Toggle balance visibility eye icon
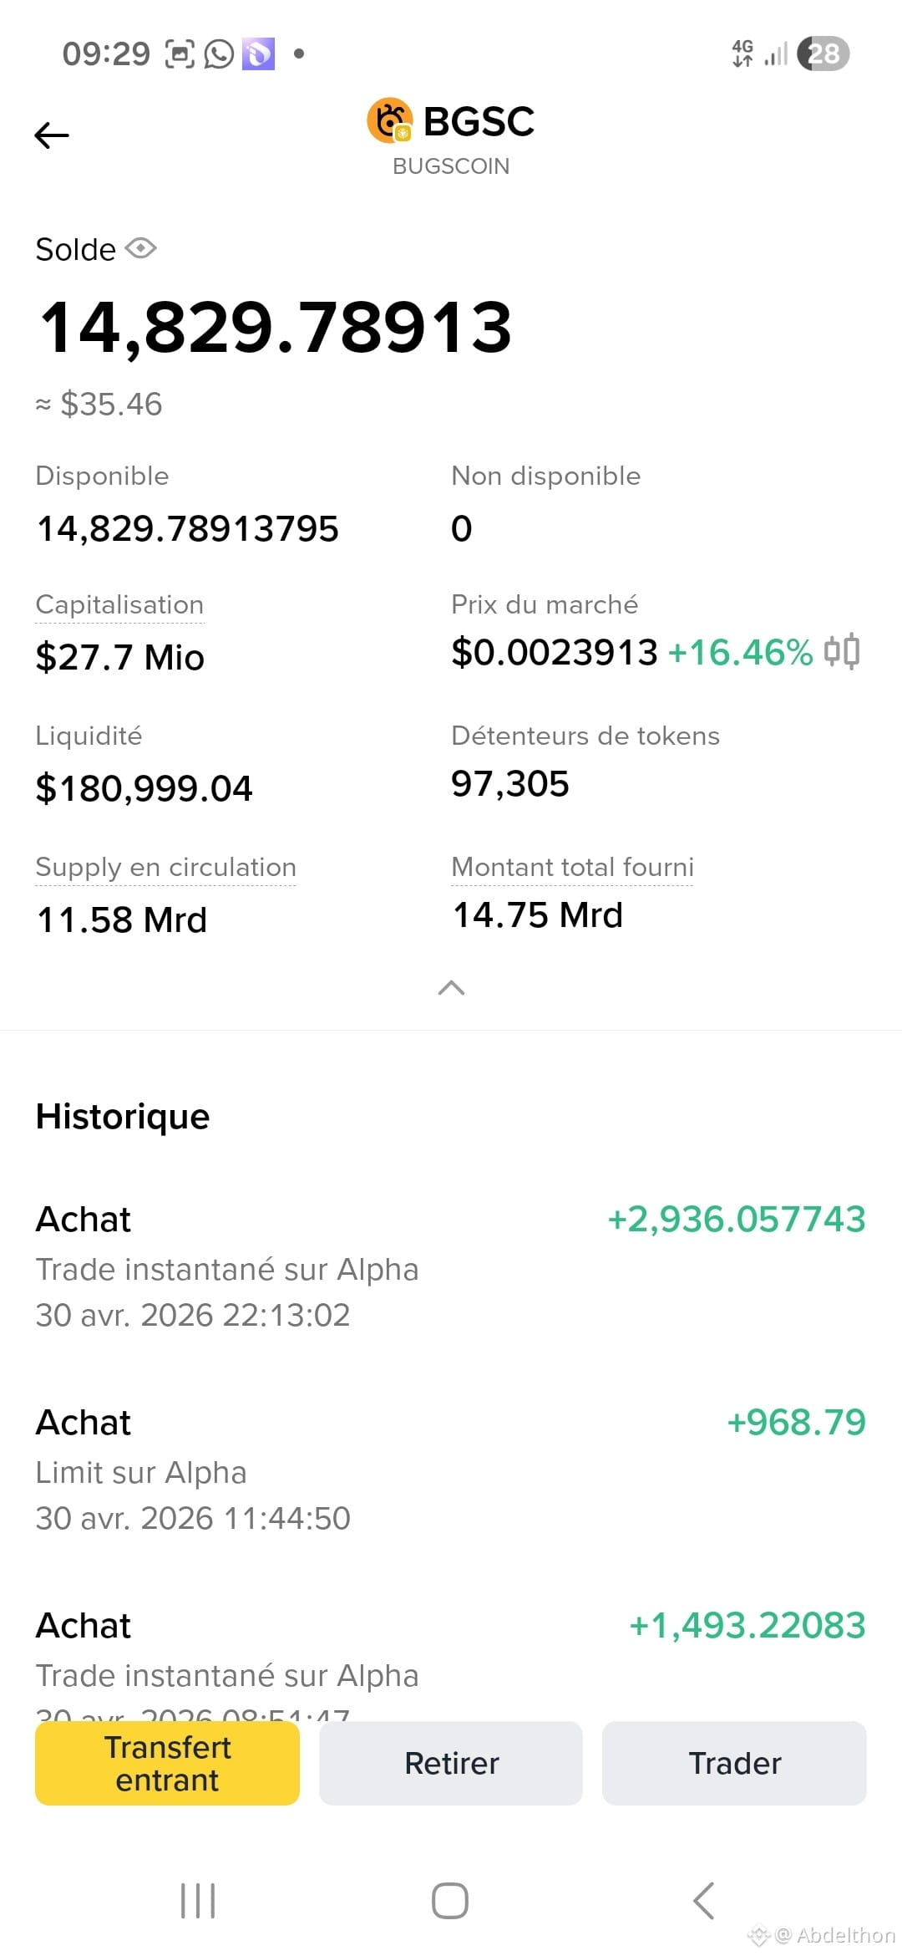The height and width of the screenshot is (1956, 902). [x=141, y=248]
